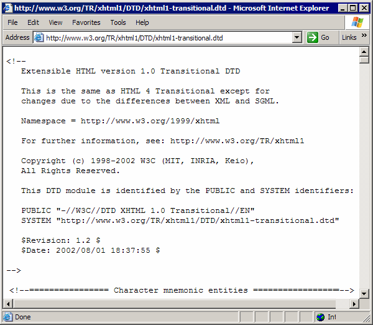Image resolution: width=373 pixels, height=325 pixels.
Task: Click the IE icon in the title bar
Action: pos(7,8)
